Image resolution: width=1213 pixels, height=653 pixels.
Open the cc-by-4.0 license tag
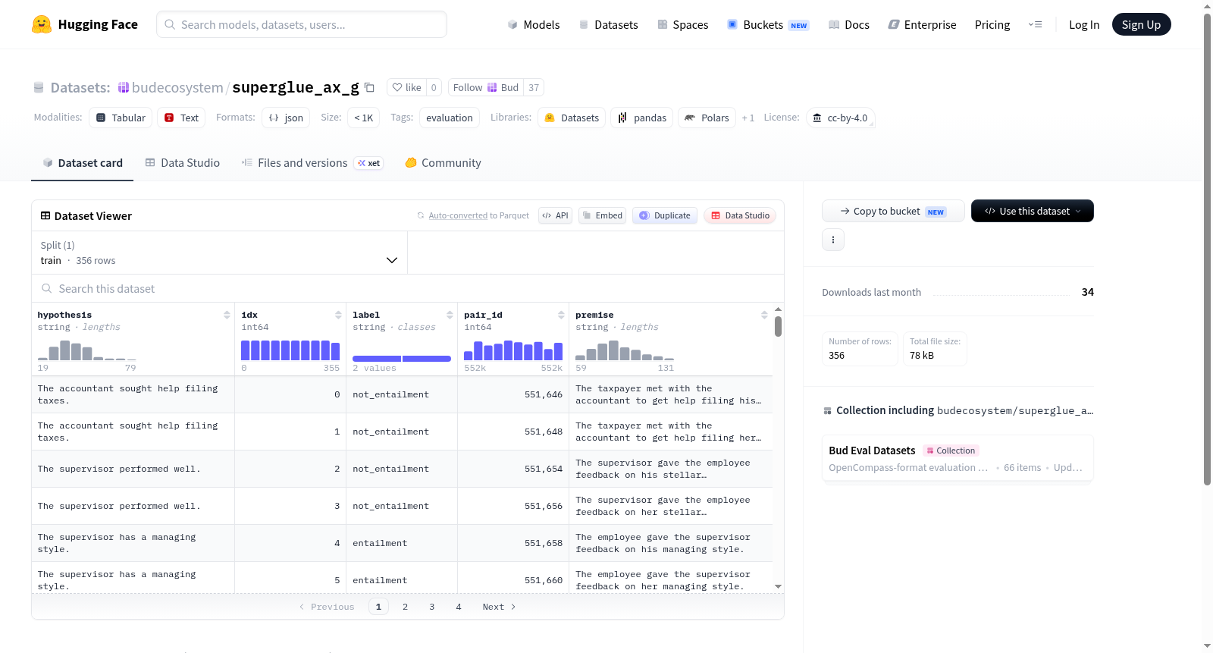click(x=841, y=118)
